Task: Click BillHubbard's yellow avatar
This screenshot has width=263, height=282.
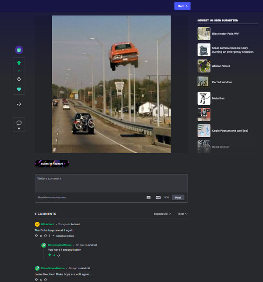Action: (37, 224)
